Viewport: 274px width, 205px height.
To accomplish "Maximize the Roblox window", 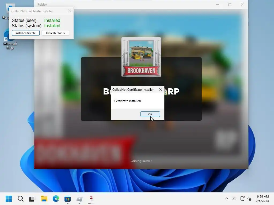I will [x=230, y=5].
